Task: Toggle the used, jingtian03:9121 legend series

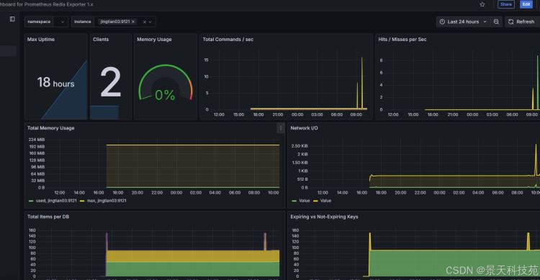Action: point(53,200)
